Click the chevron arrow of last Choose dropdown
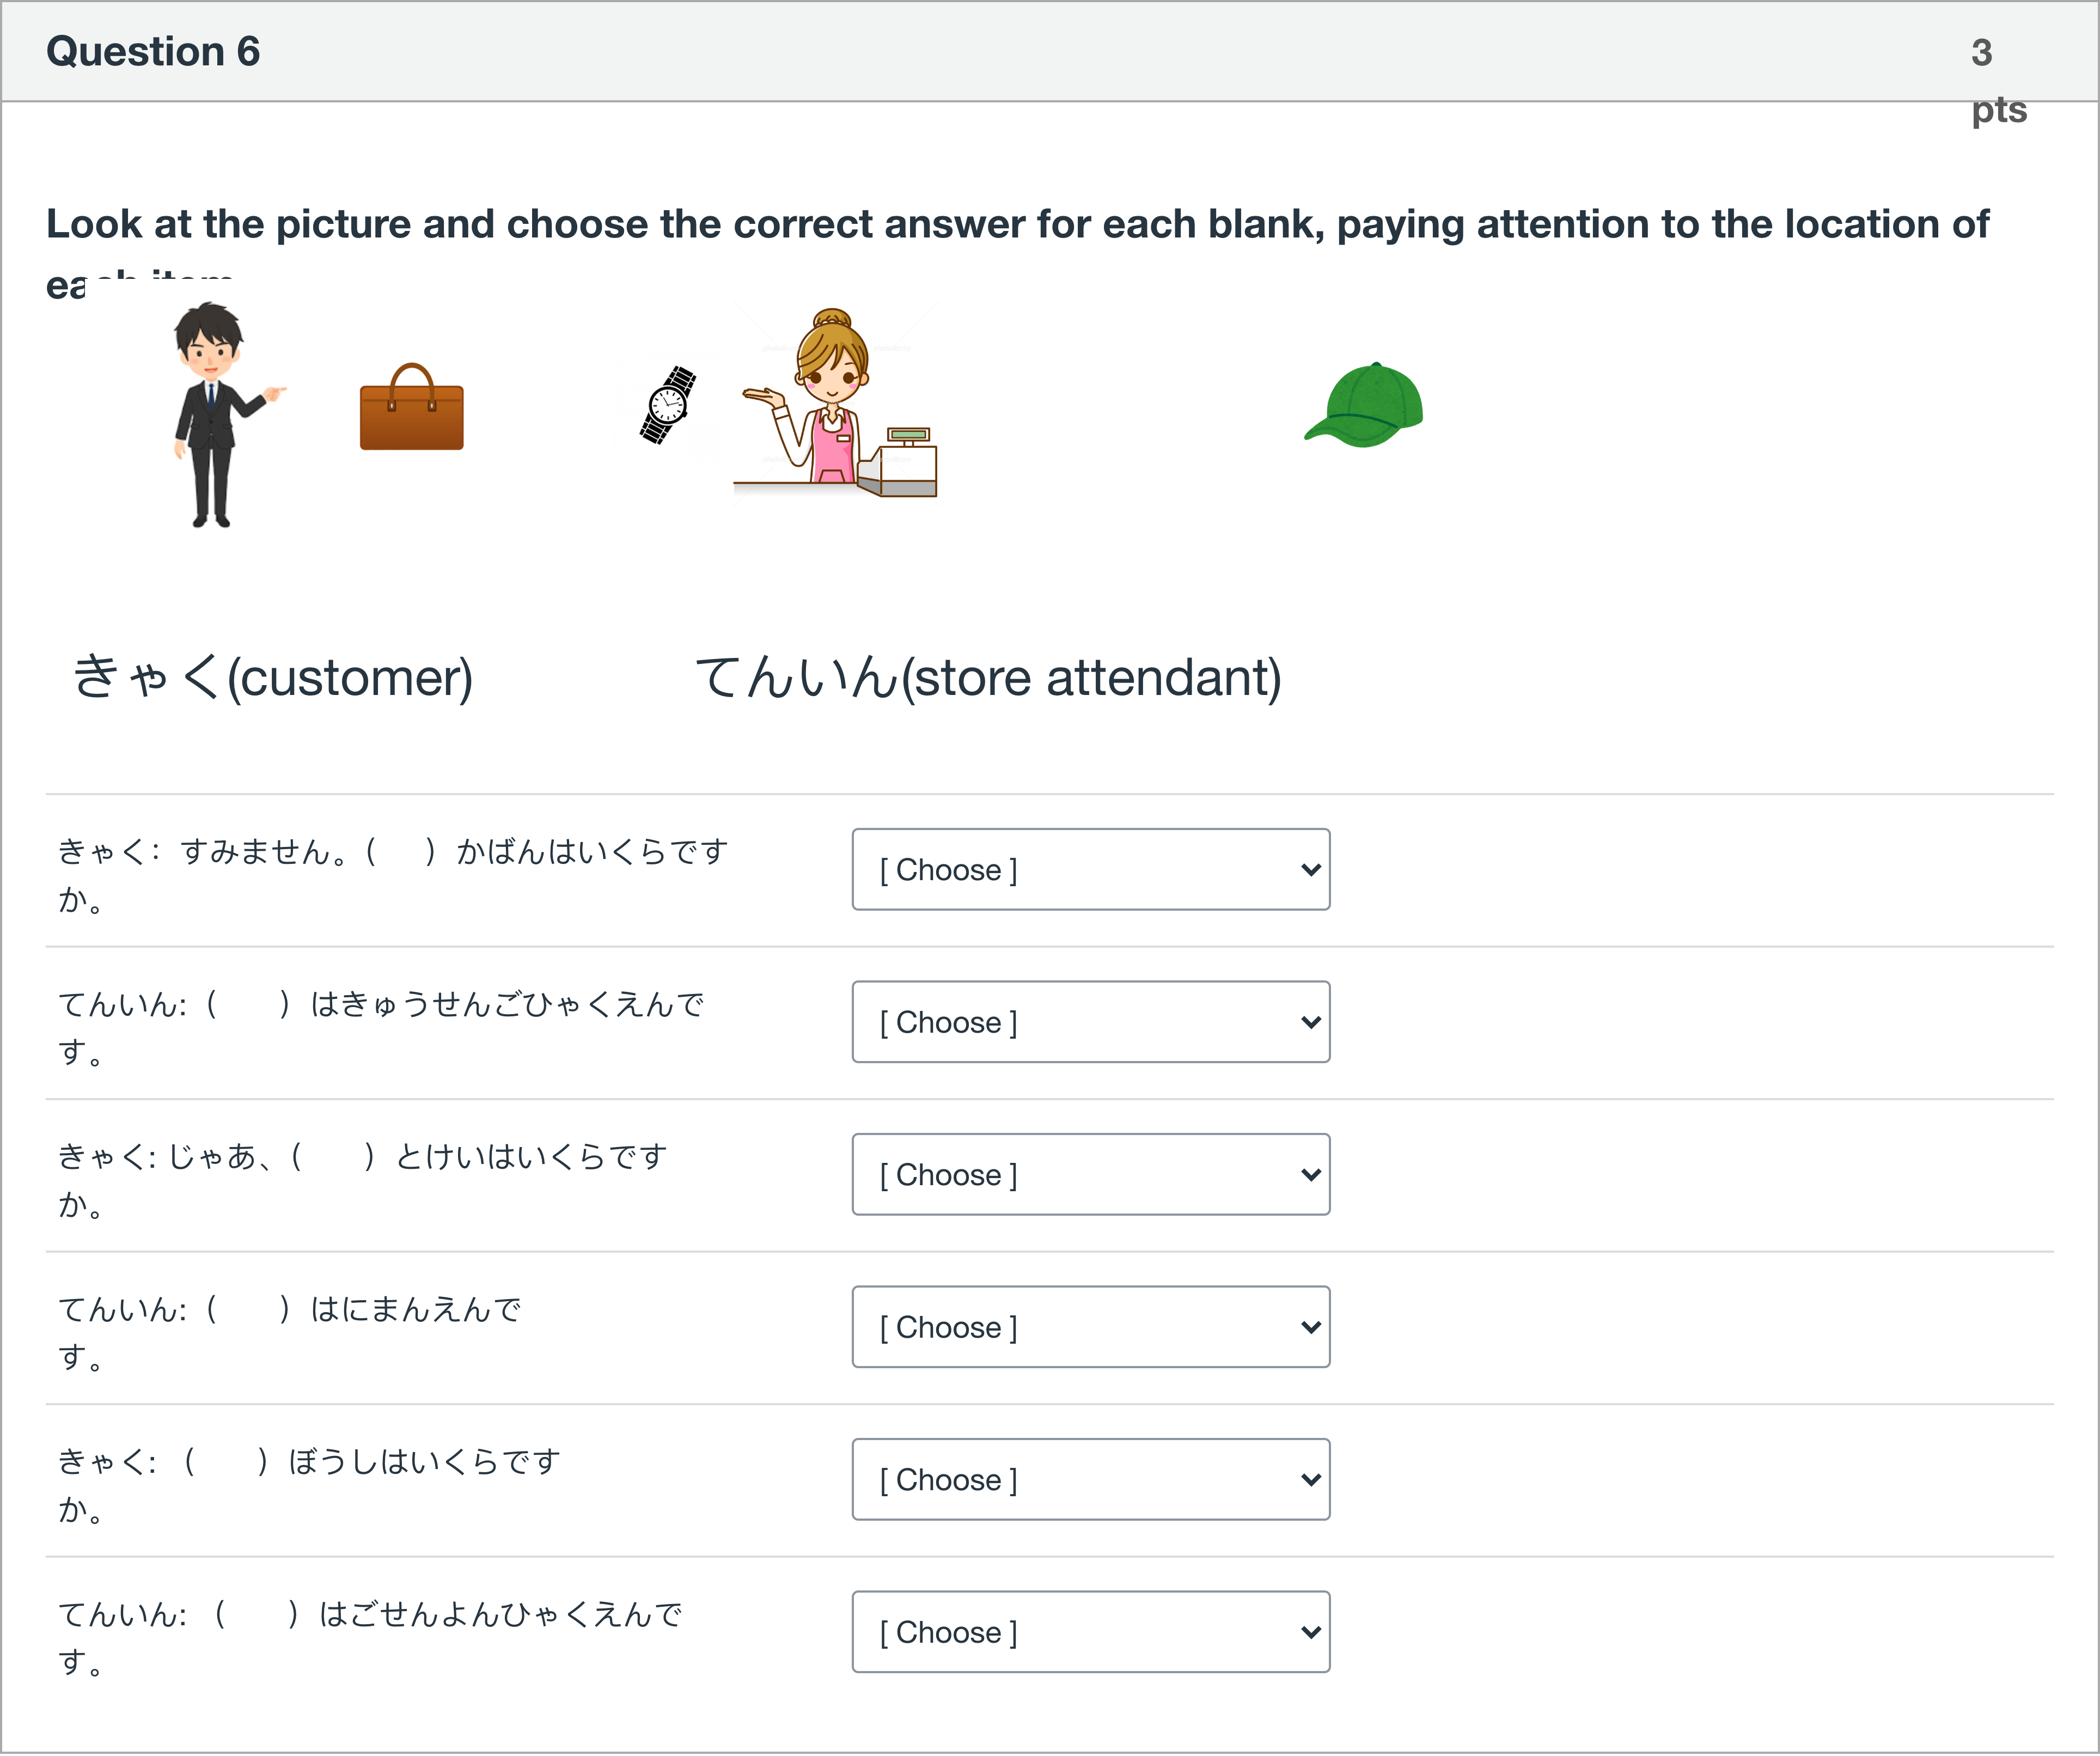The width and height of the screenshot is (2100, 1756). point(1310,1632)
